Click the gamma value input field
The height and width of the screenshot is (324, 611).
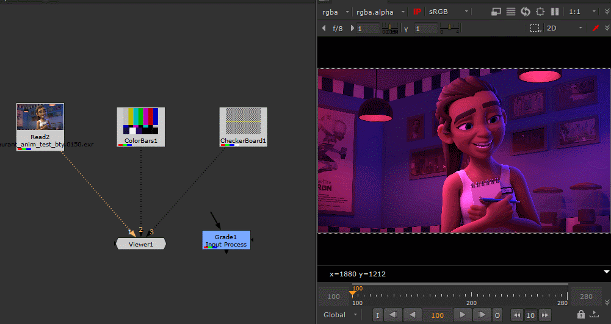(x=425, y=29)
